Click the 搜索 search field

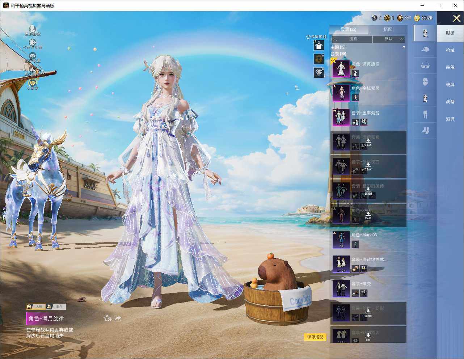click(352, 39)
